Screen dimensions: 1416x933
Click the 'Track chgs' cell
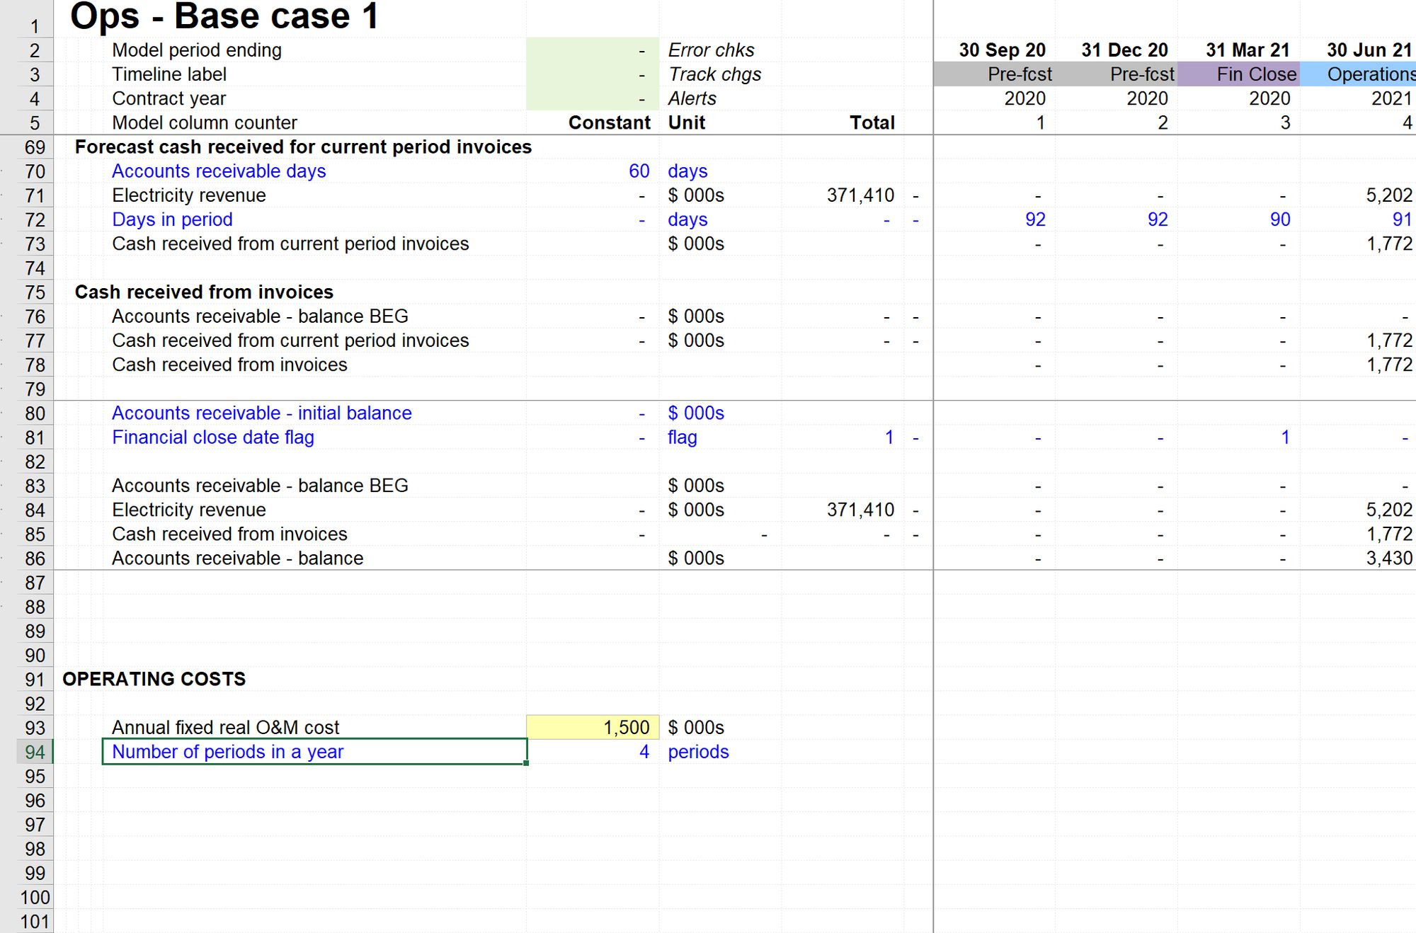coord(714,74)
